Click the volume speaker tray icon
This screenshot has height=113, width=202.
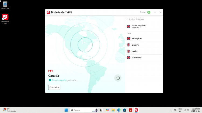(188, 110)
